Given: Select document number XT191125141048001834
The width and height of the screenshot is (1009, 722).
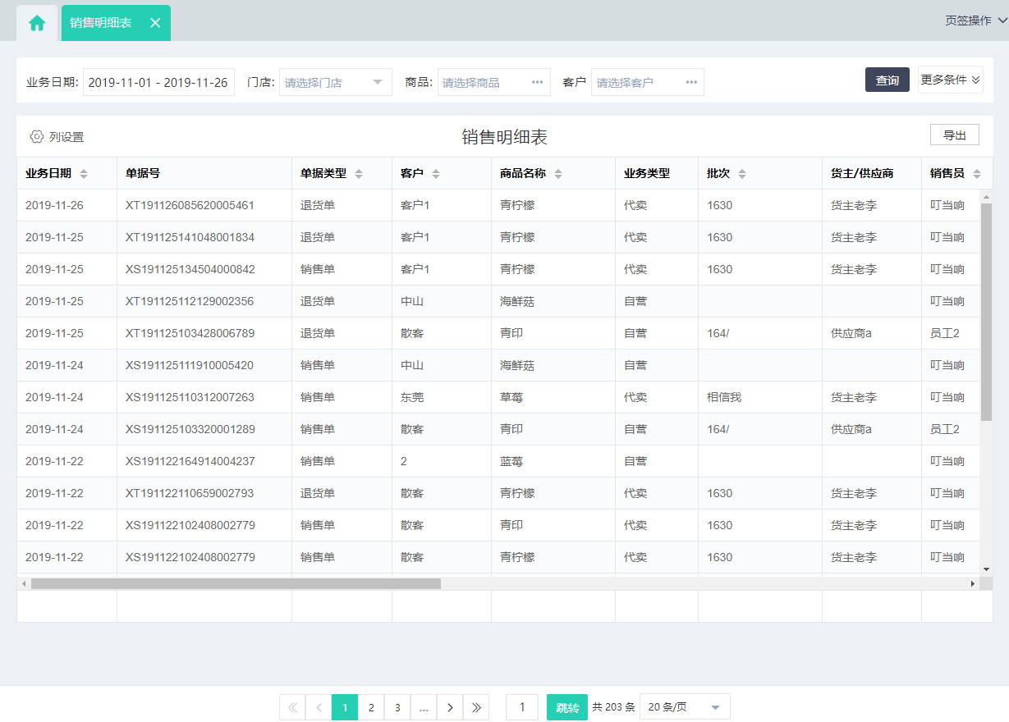Looking at the screenshot, I should pos(190,237).
